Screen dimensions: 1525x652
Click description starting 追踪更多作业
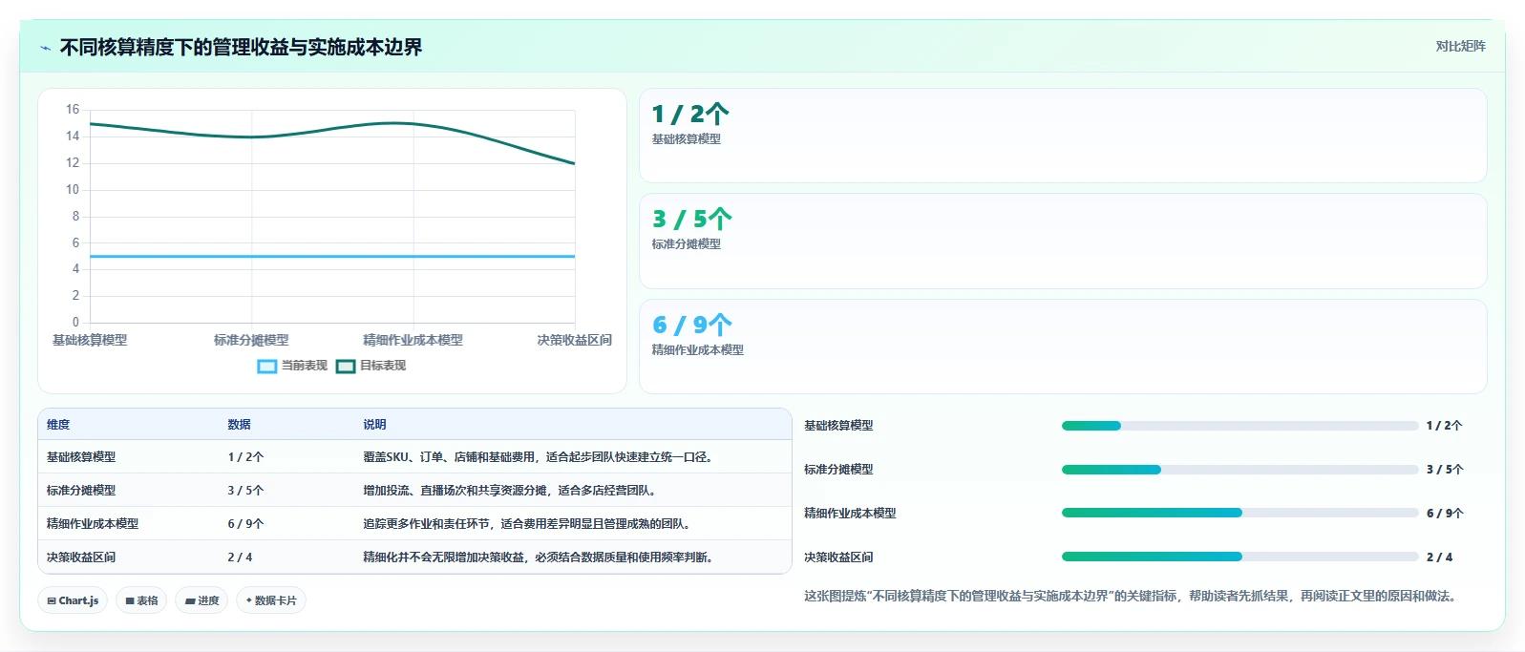point(526,524)
